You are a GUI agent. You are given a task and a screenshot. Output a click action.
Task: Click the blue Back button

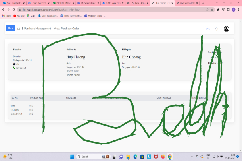point(10,28)
